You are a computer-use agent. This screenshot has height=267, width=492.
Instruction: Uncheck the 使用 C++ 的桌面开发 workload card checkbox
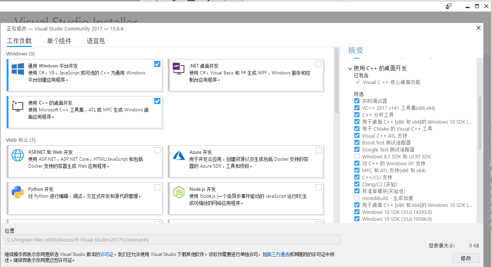point(157,101)
